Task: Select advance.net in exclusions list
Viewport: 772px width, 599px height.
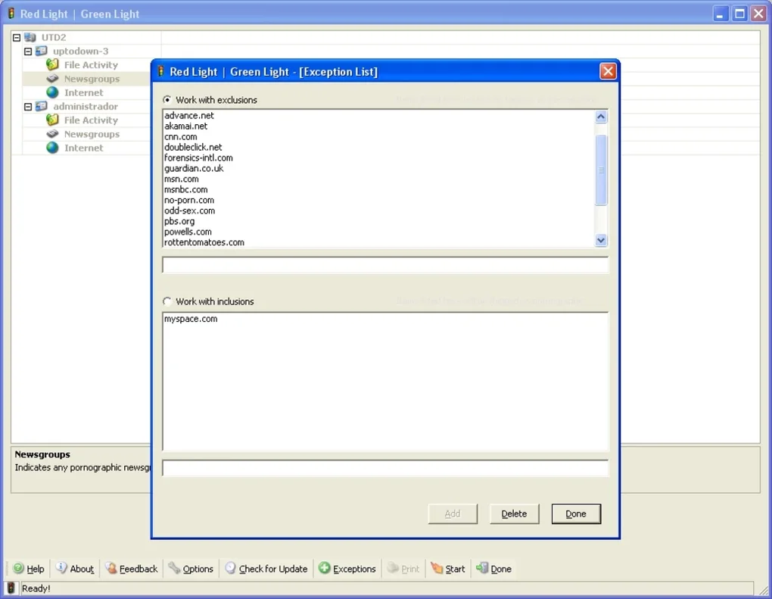Action: point(189,115)
